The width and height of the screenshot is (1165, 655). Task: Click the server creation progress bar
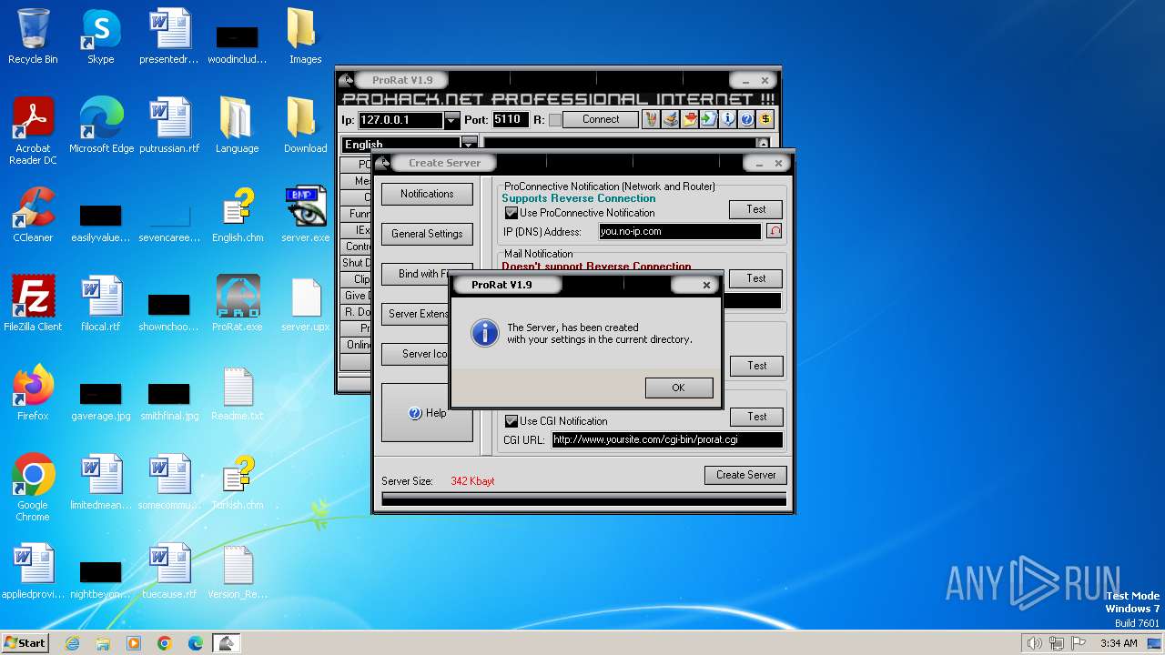click(x=583, y=499)
